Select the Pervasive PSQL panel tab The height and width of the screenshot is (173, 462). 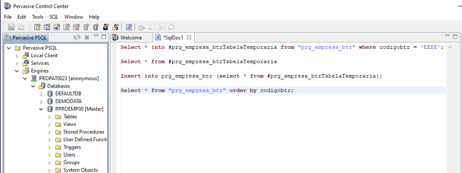26,38
